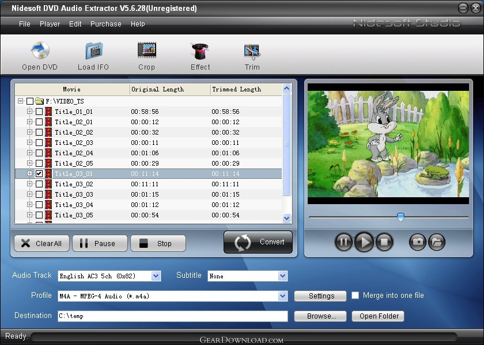This screenshot has height=345, width=484.
Task: Open the Edit menu
Action: click(75, 24)
